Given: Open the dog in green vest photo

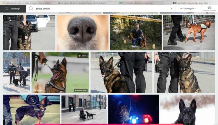Looking at the screenshot, I should (189, 33).
